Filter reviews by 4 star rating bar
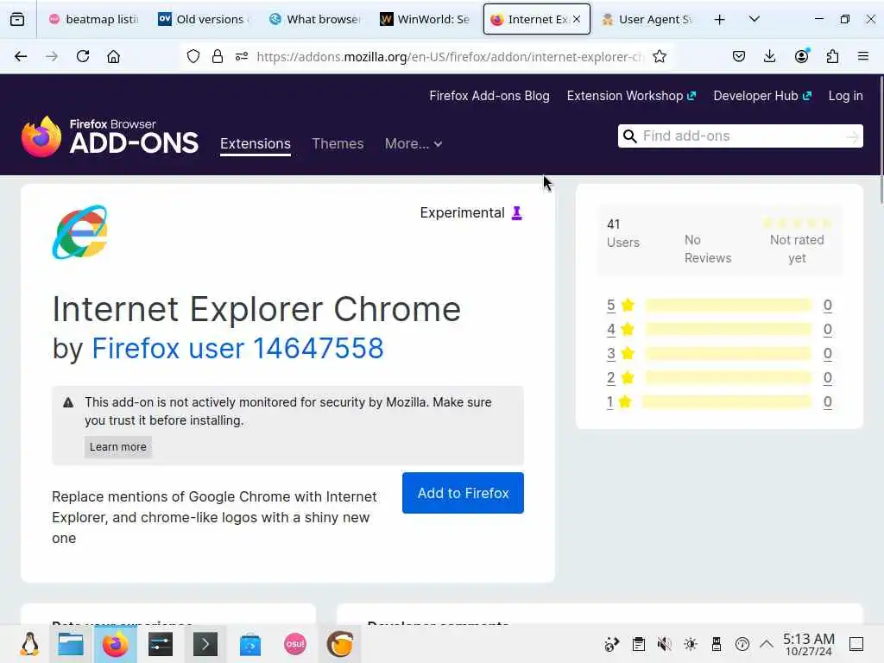Image resolution: width=884 pixels, height=663 pixels. click(728, 329)
